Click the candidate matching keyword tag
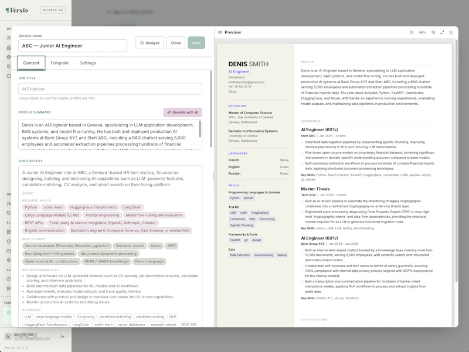 pyautogui.click(x=115, y=317)
